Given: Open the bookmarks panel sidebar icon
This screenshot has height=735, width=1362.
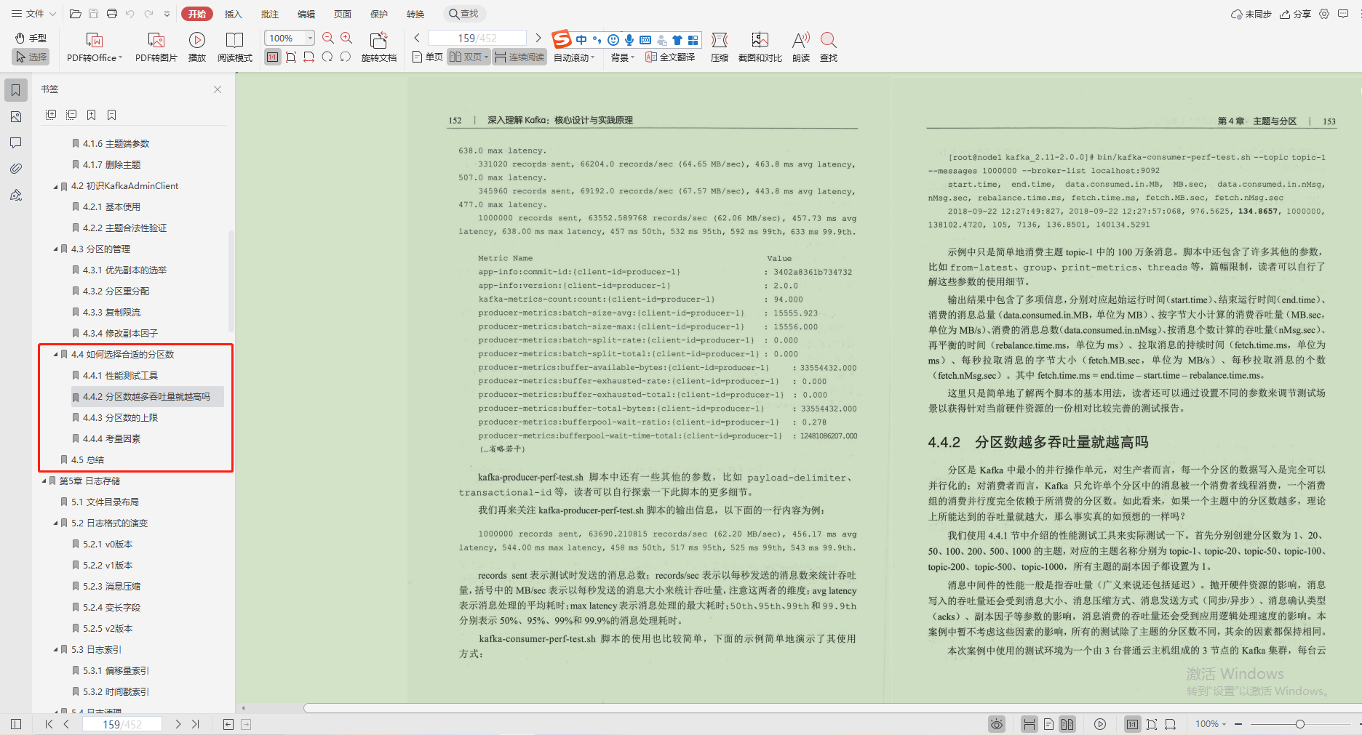Looking at the screenshot, I should pos(15,90).
